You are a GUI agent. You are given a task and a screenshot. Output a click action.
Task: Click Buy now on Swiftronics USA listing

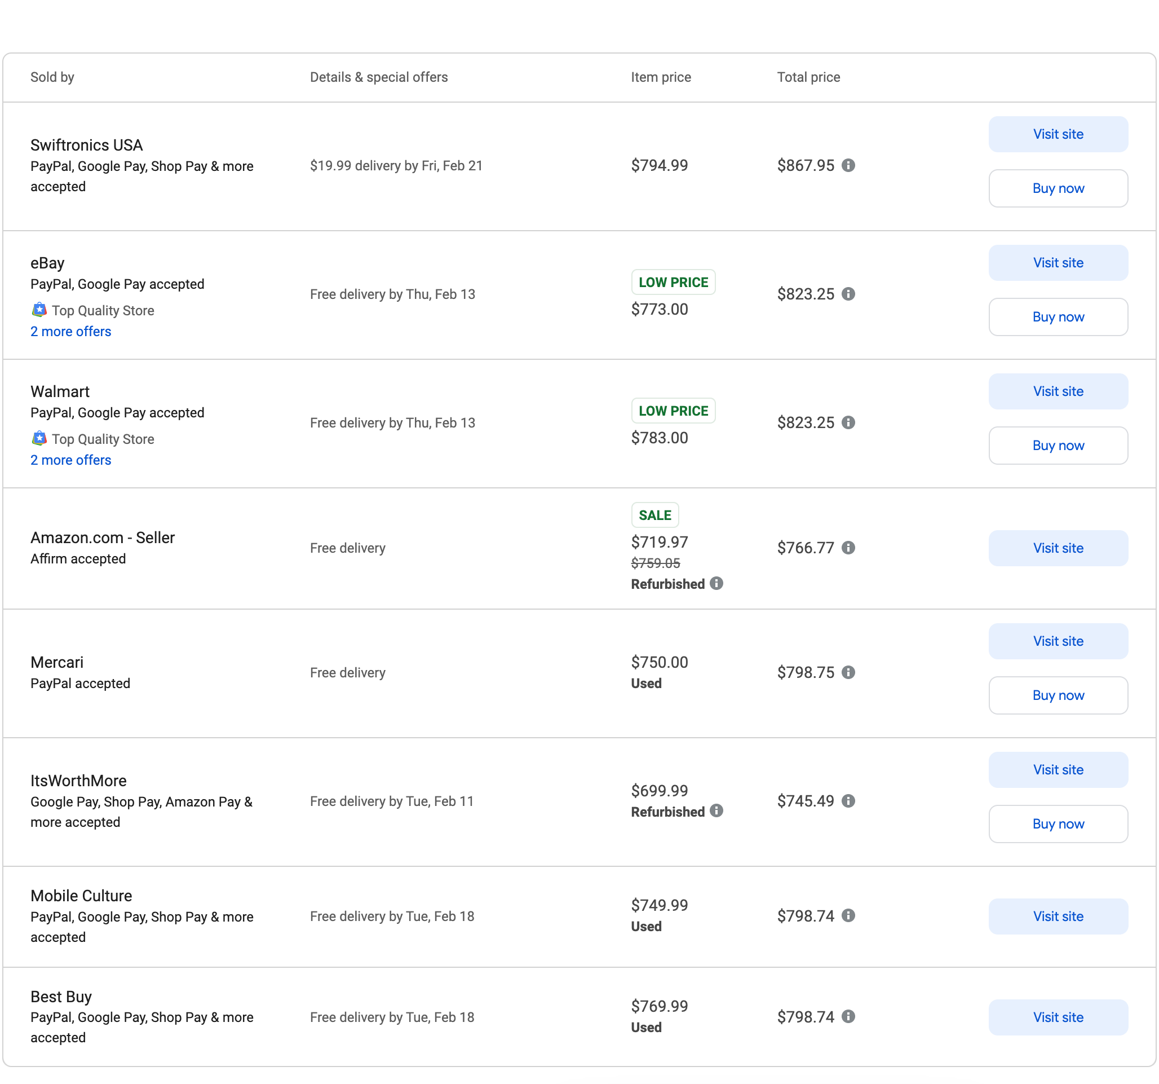pos(1058,187)
